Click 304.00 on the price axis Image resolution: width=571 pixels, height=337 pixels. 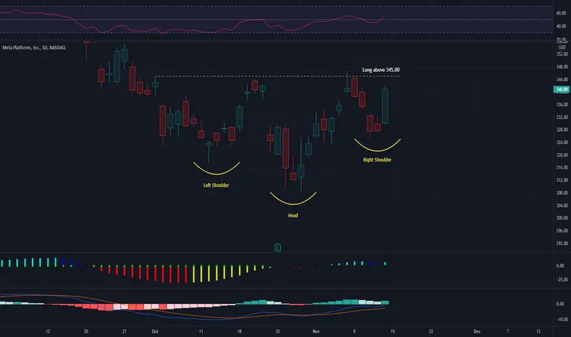pos(562,205)
